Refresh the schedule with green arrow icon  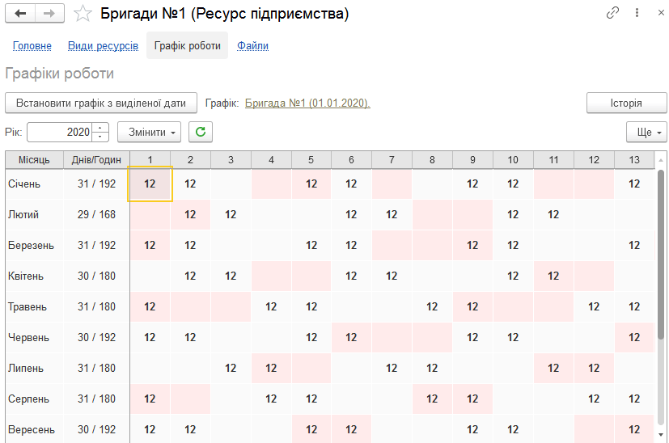[x=201, y=132]
